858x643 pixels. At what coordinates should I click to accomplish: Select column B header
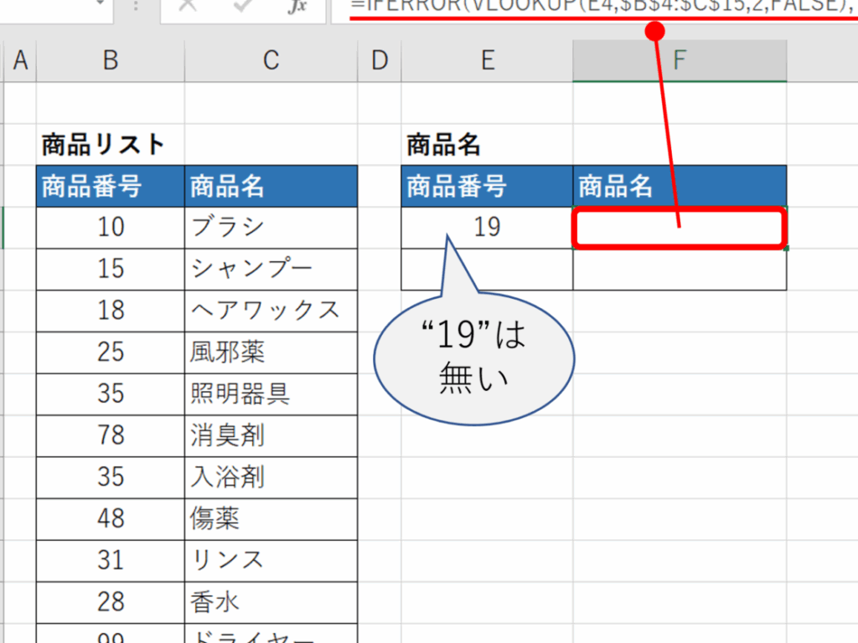pyautogui.click(x=110, y=61)
